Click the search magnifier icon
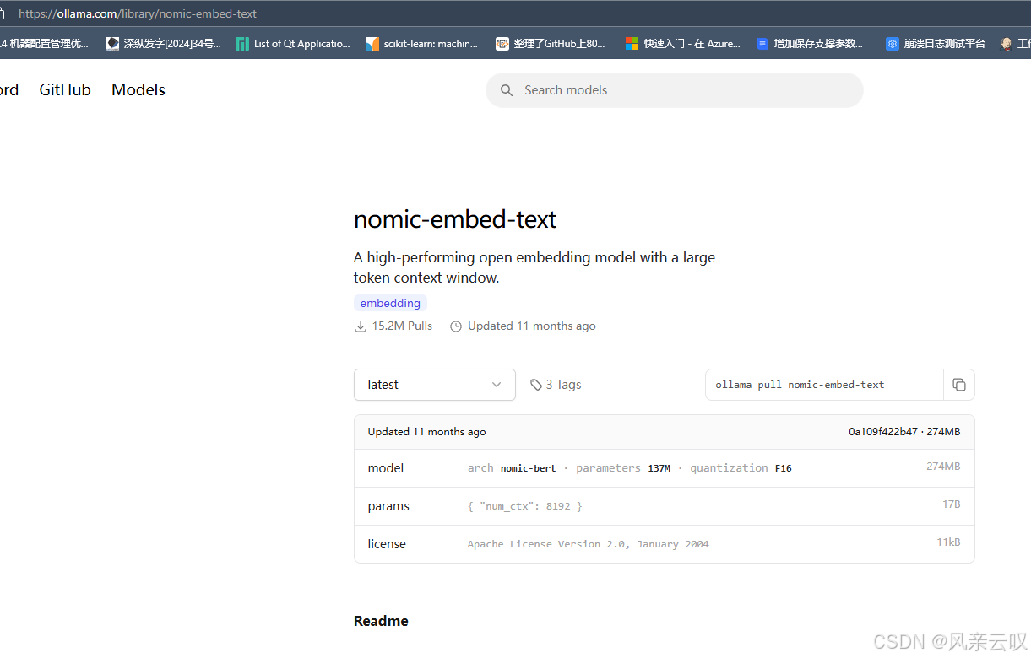1031x658 pixels. [x=507, y=90]
